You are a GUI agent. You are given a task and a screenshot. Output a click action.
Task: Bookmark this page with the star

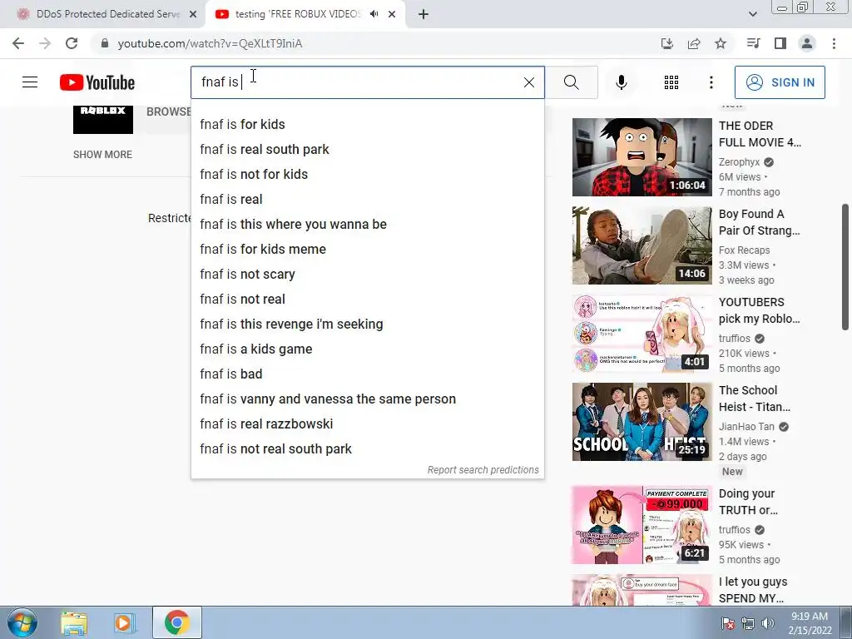coord(721,43)
